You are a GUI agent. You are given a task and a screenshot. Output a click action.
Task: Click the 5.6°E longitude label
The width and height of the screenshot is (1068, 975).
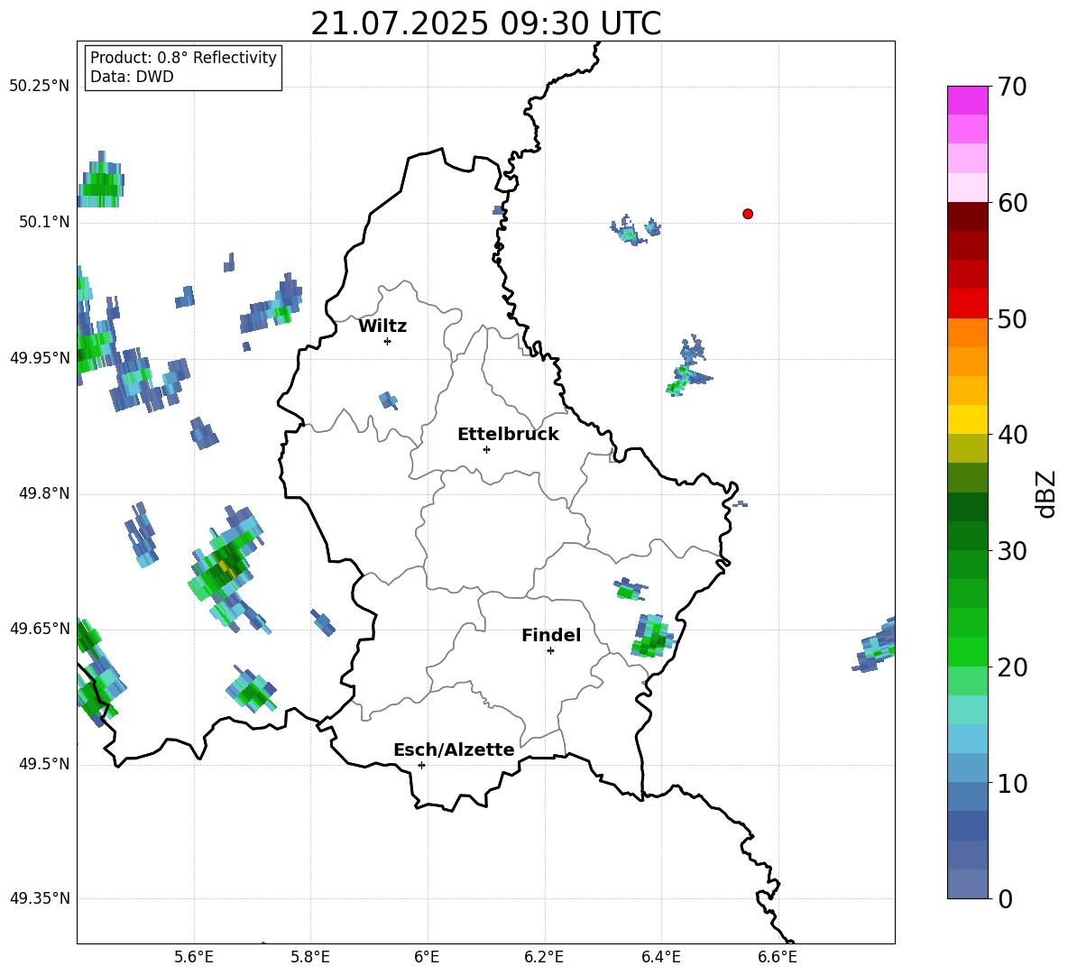click(194, 957)
